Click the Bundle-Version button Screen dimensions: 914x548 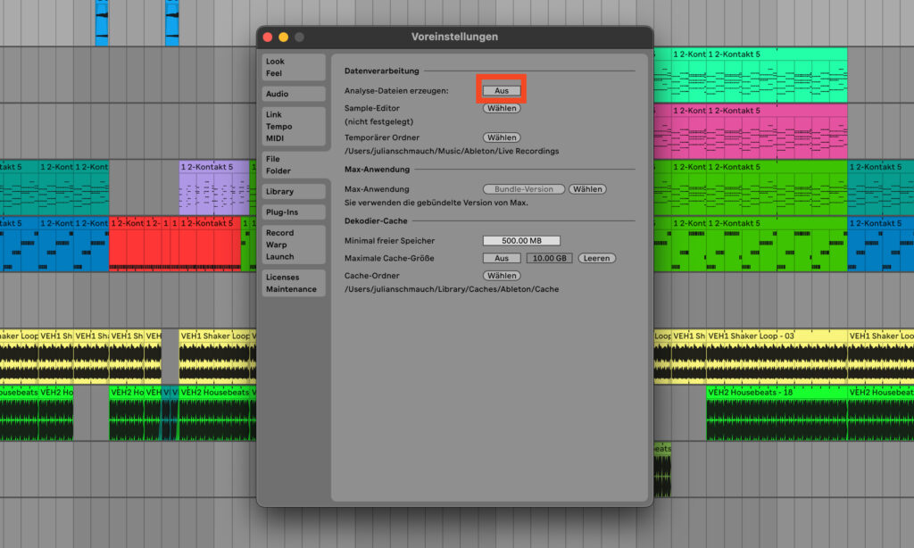pyautogui.click(x=523, y=189)
